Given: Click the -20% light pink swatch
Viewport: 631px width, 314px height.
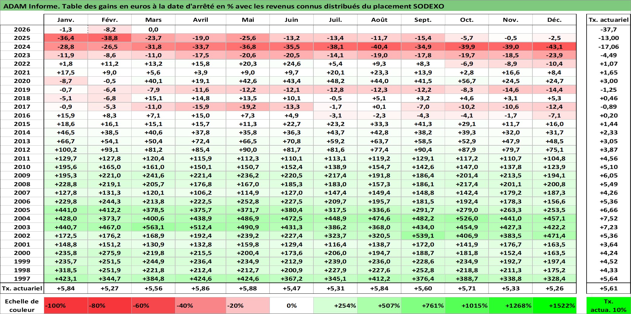Looking at the screenshot, I should [x=248, y=306].
